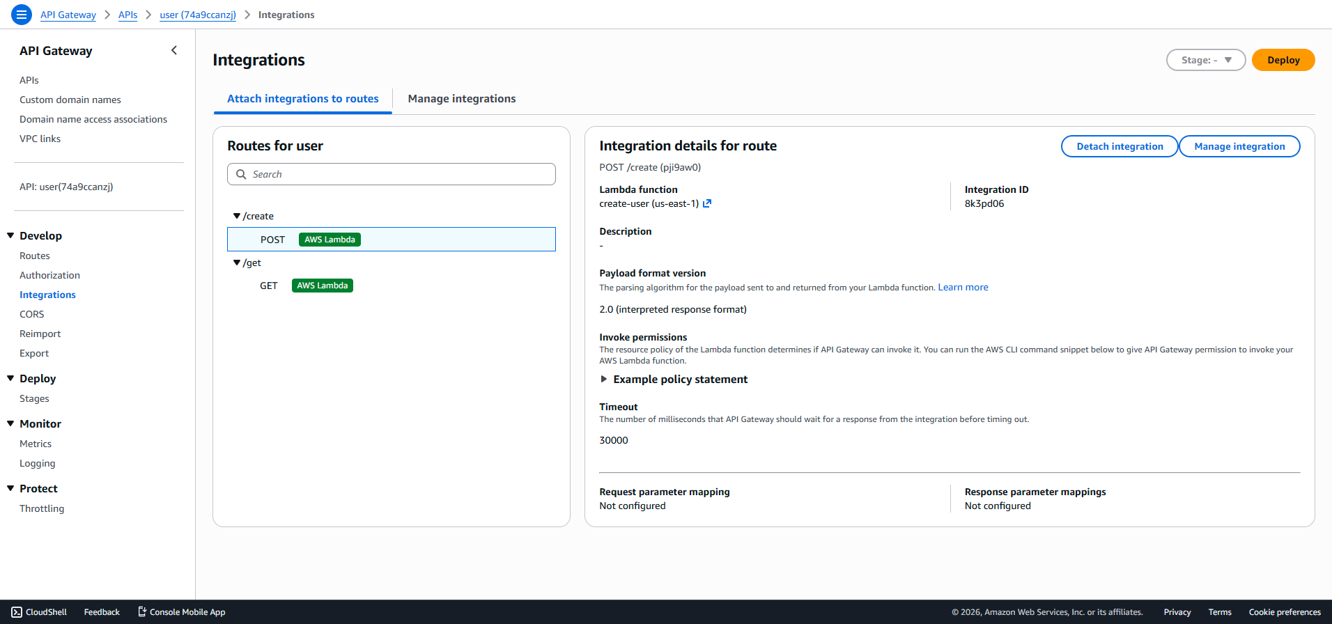1332x624 pixels.
Task: Open Throttling in sidebar
Action: click(x=42, y=508)
